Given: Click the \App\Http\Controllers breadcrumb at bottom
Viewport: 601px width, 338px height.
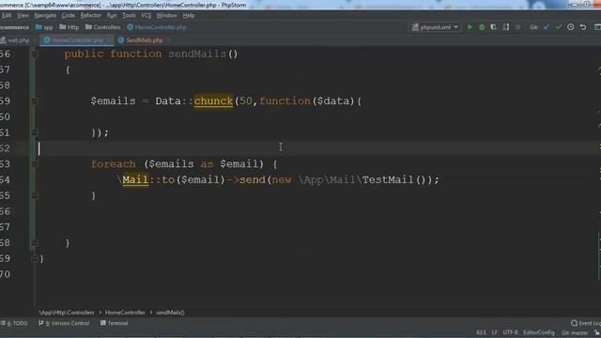Looking at the screenshot, I should (x=67, y=313).
